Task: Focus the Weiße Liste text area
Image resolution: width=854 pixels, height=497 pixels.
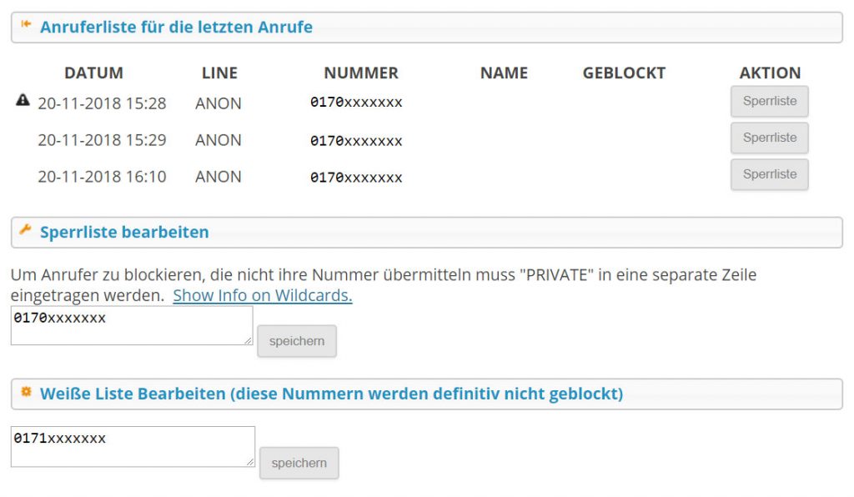Action: coord(133,446)
